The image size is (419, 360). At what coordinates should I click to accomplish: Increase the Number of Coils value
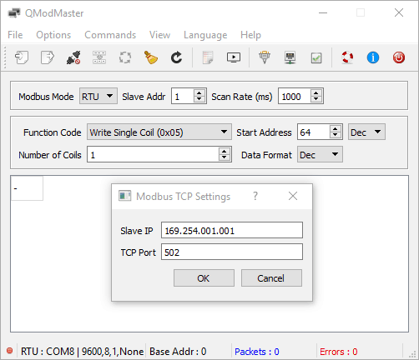[x=225, y=151]
